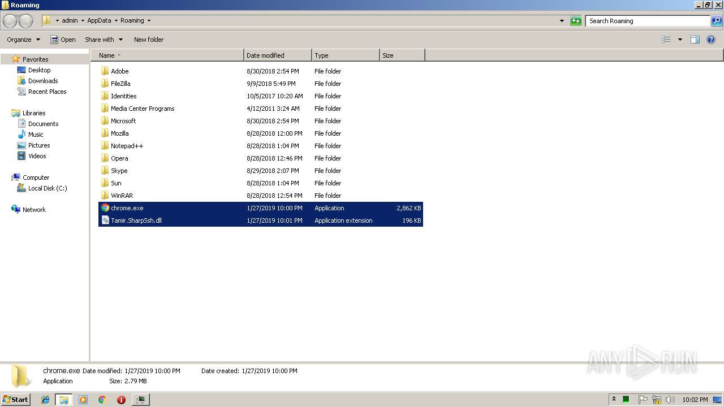This screenshot has width=724, height=407.
Task: Click the Back navigation arrow
Action: coord(10,21)
